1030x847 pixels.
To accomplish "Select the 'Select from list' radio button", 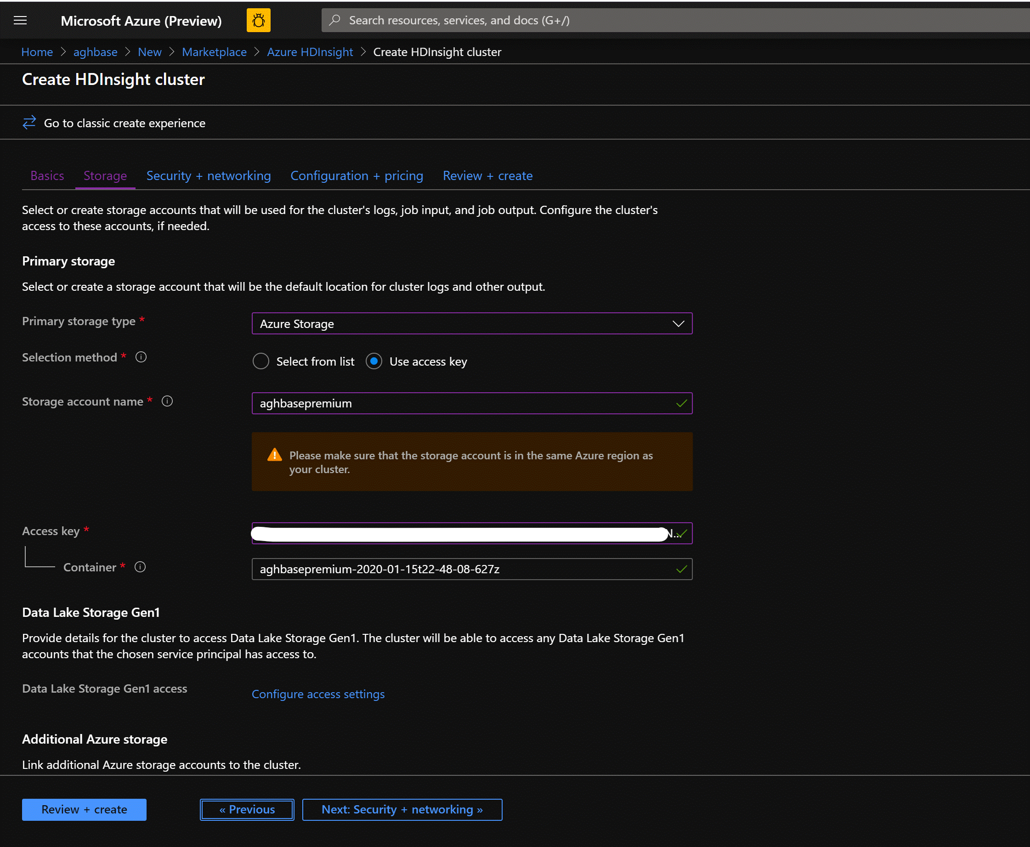I will 259,361.
